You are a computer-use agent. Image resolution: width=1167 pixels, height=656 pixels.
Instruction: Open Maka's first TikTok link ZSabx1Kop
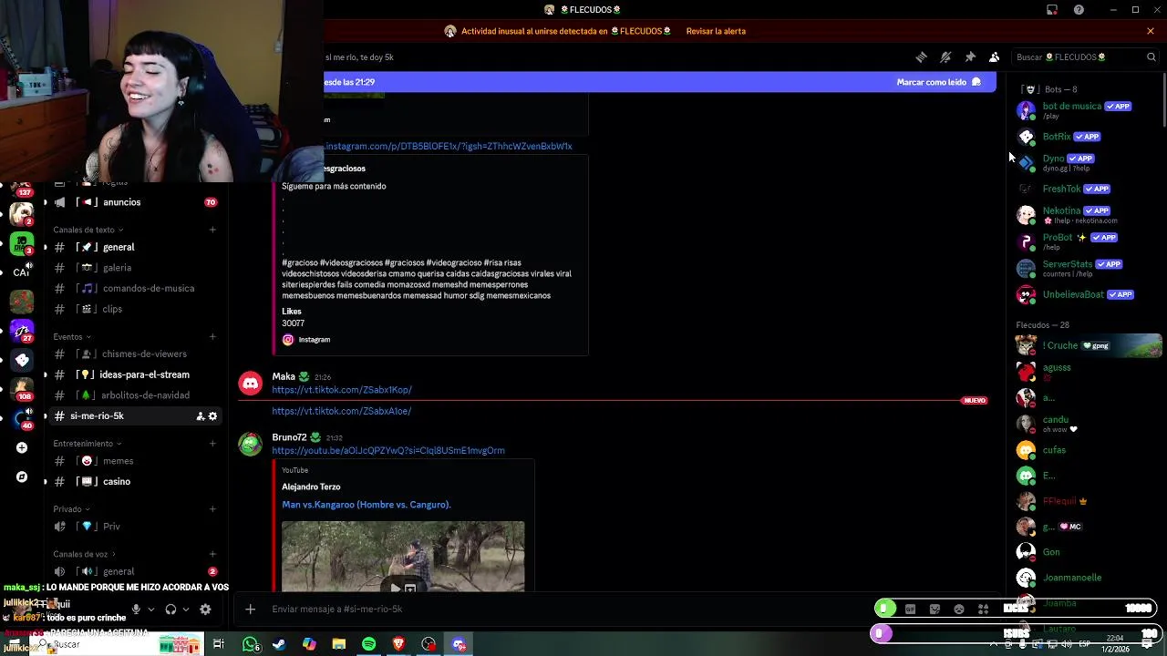[x=342, y=390]
